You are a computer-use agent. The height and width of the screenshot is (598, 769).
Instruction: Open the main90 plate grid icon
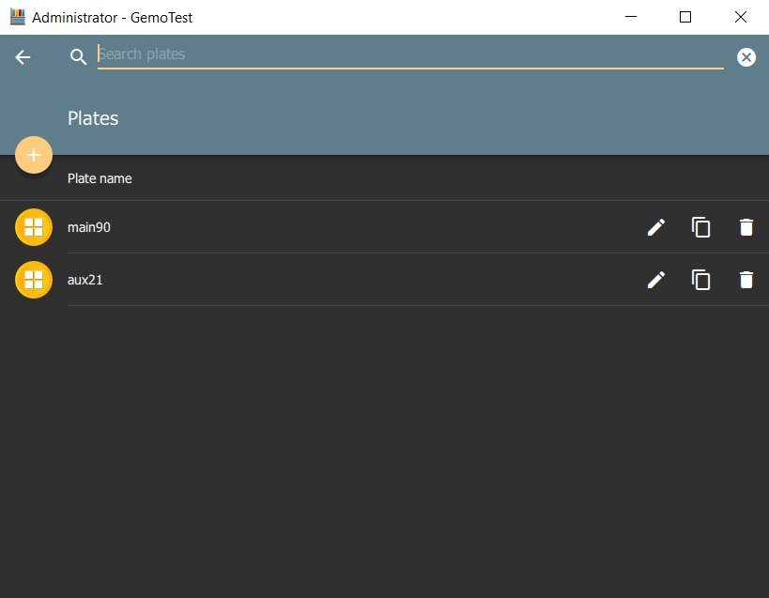34,227
